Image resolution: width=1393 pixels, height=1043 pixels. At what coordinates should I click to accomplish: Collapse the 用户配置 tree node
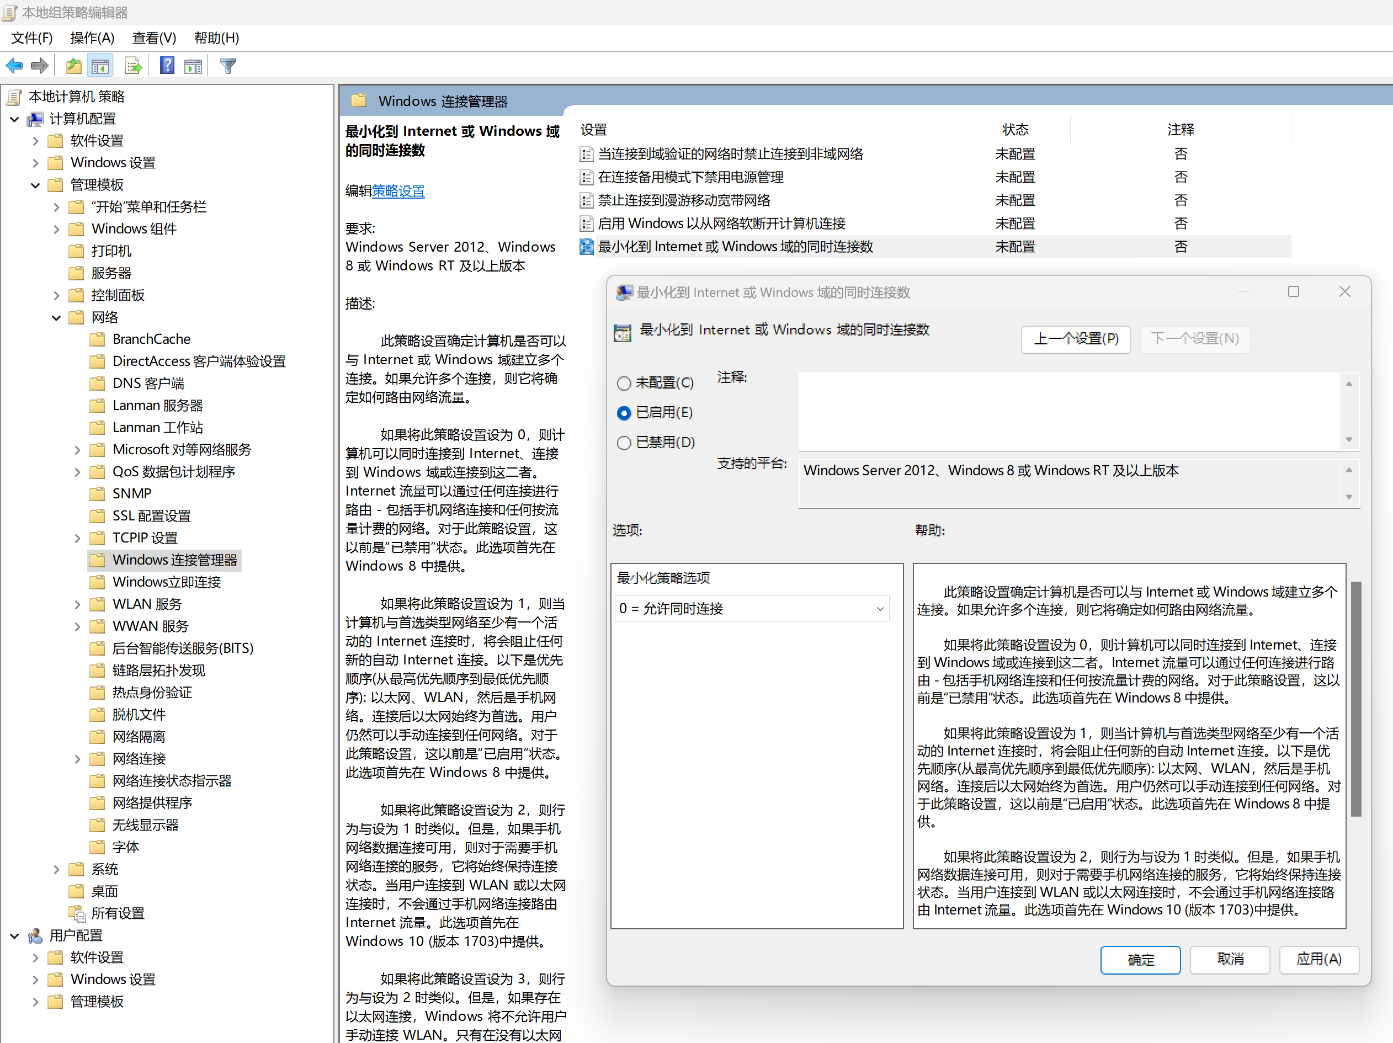(x=14, y=936)
